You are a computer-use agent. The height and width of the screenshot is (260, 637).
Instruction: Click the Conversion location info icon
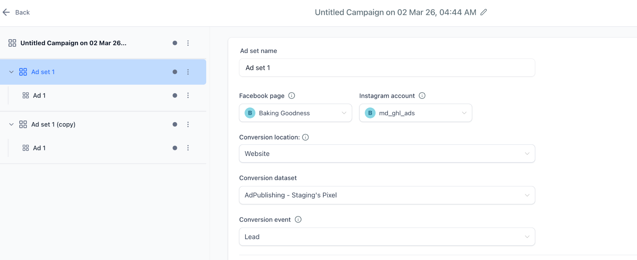(x=305, y=137)
